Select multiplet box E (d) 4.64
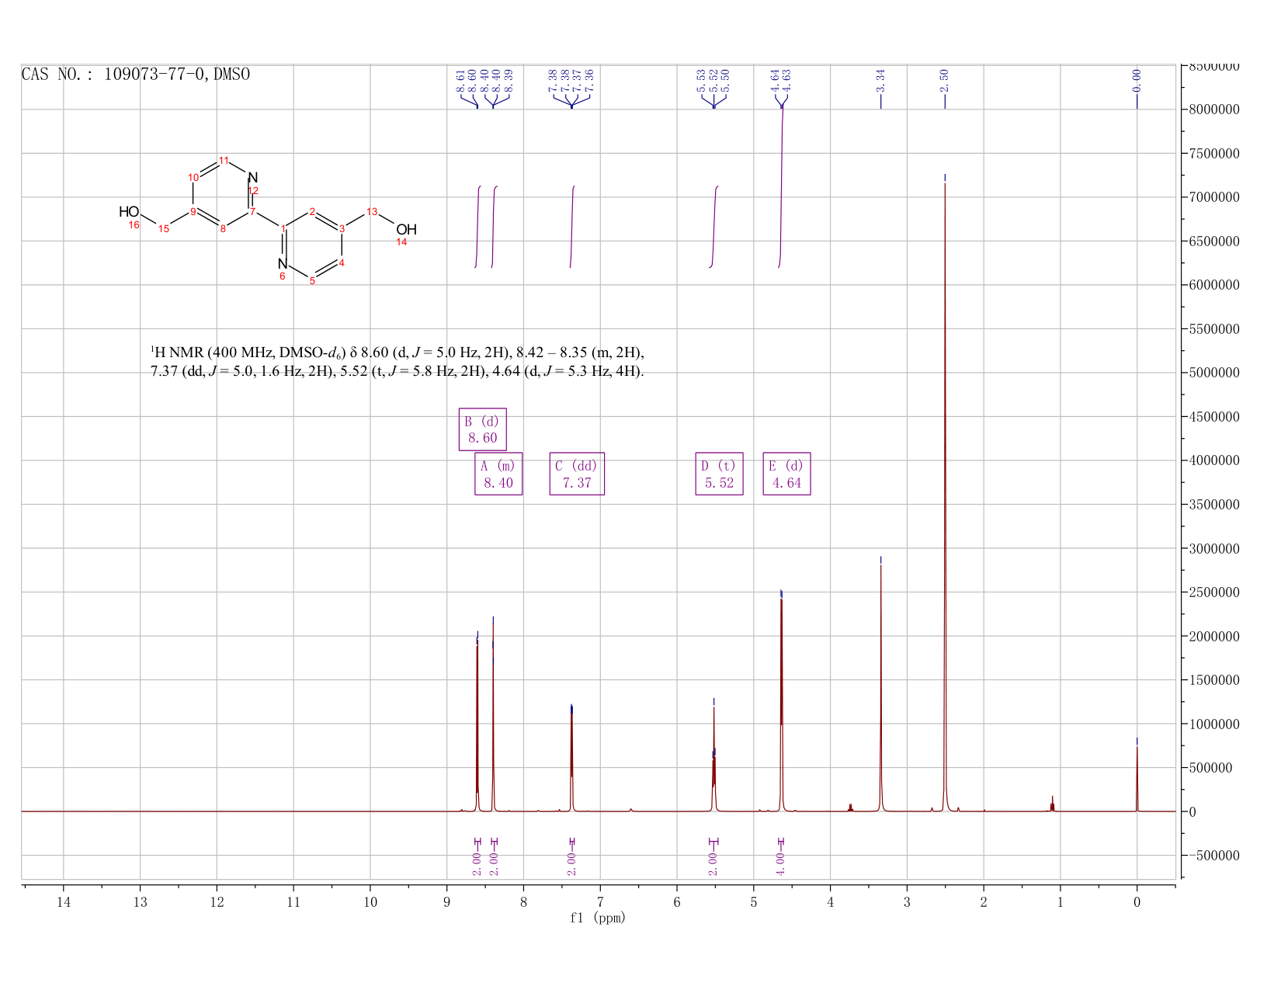This screenshot has width=1281, height=990. pos(787,474)
